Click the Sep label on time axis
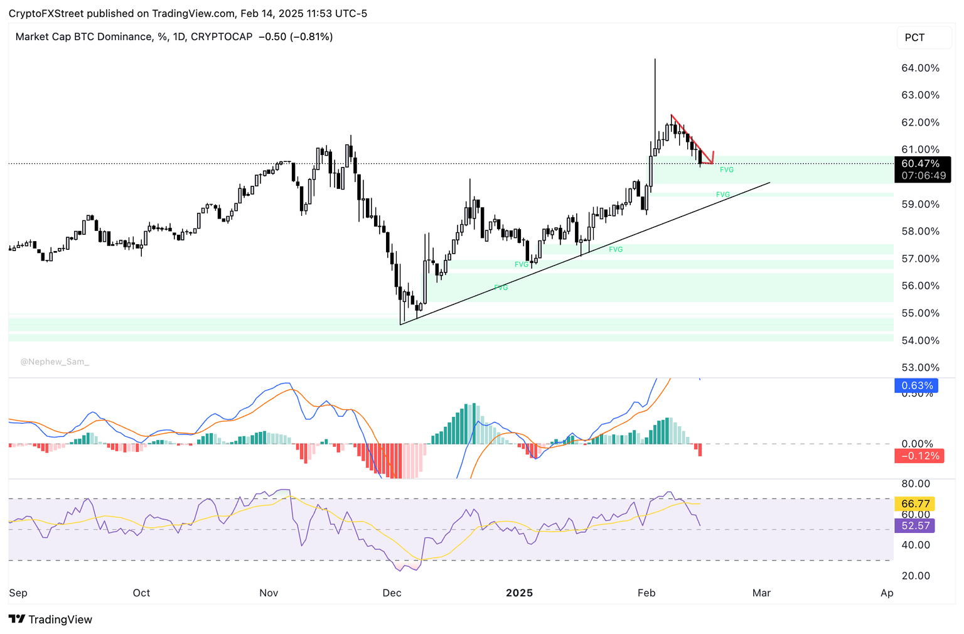Screen dimensions: 964x634 [x=18, y=593]
